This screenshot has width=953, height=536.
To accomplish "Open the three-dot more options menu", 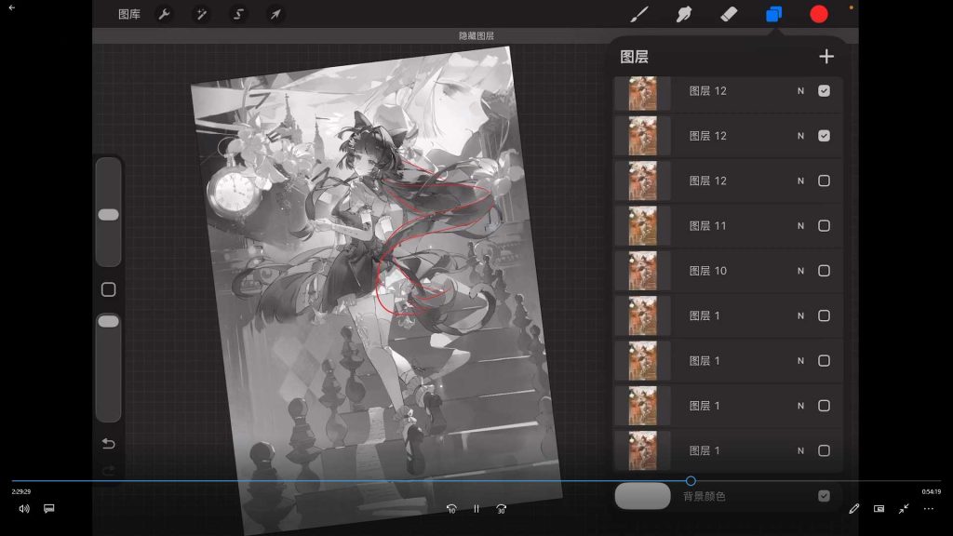I will 929,509.
